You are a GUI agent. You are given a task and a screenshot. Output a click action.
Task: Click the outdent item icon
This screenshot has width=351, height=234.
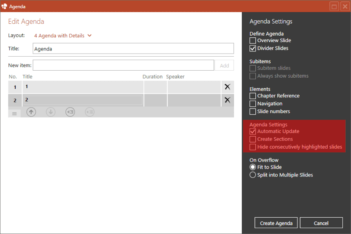[x=90, y=112]
